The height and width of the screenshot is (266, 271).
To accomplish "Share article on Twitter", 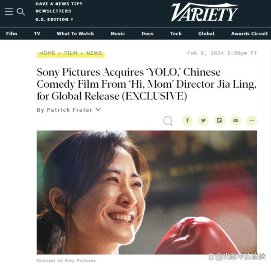I will click(203, 120).
